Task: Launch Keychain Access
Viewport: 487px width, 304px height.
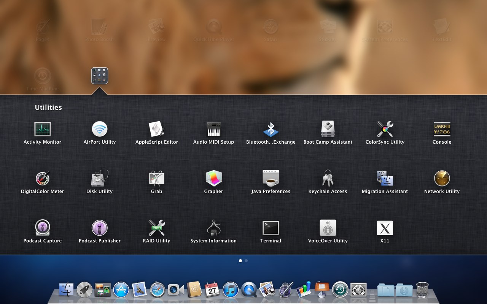Action: 328,178
